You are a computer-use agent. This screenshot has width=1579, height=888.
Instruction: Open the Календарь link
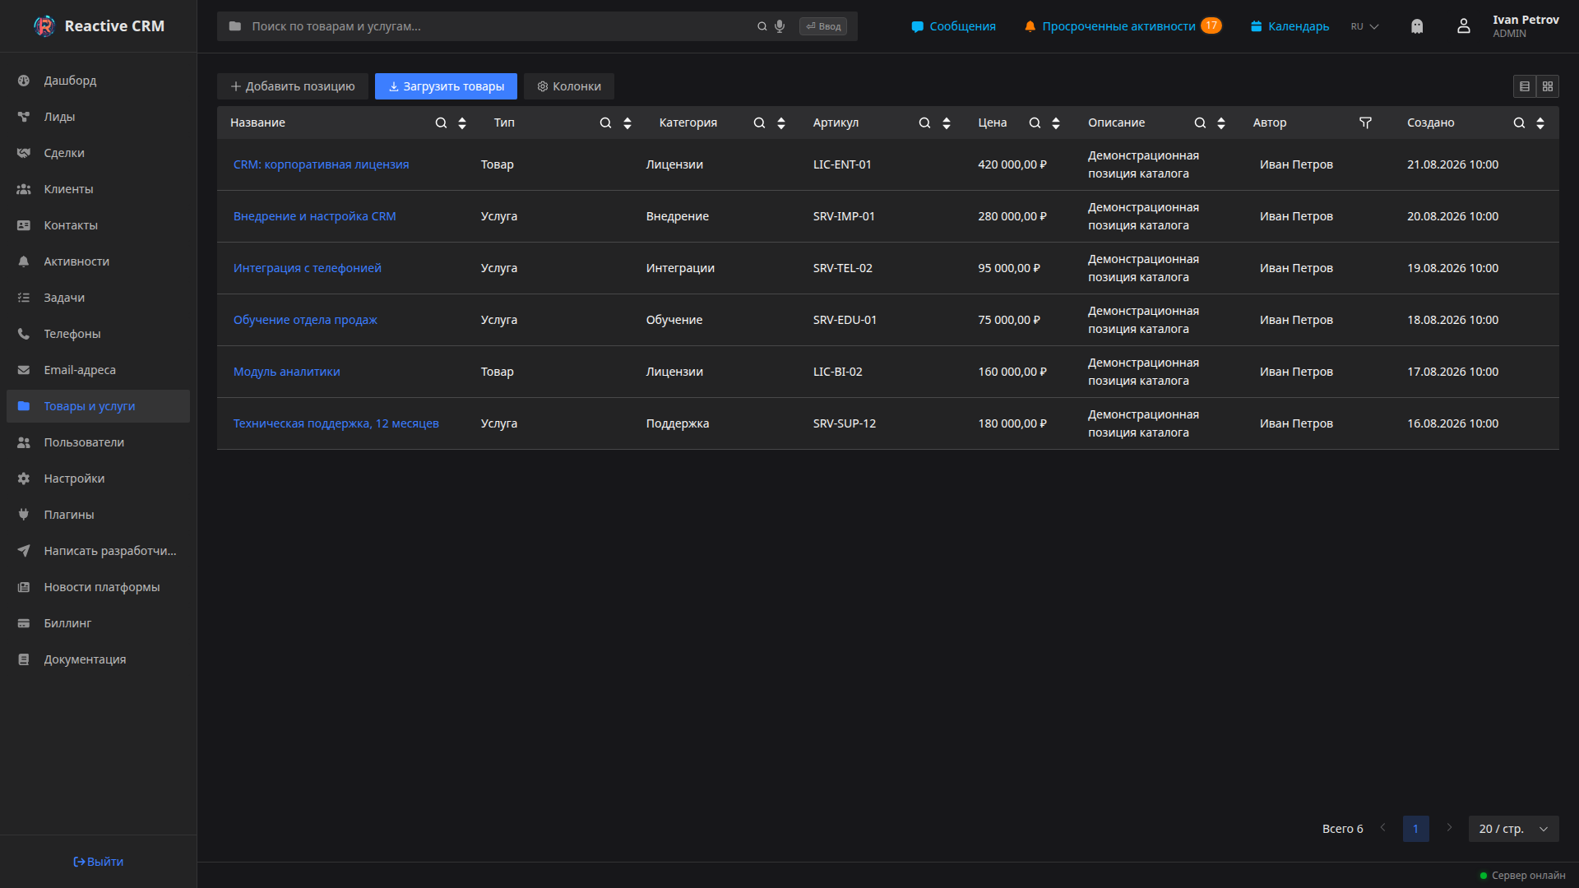pyautogui.click(x=1290, y=26)
